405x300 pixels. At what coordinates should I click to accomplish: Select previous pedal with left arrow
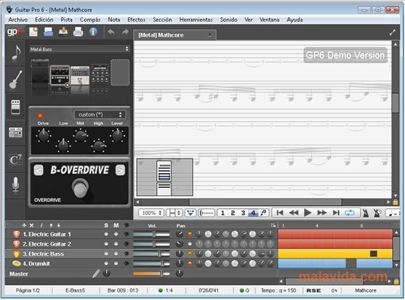pyautogui.click(x=38, y=170)
